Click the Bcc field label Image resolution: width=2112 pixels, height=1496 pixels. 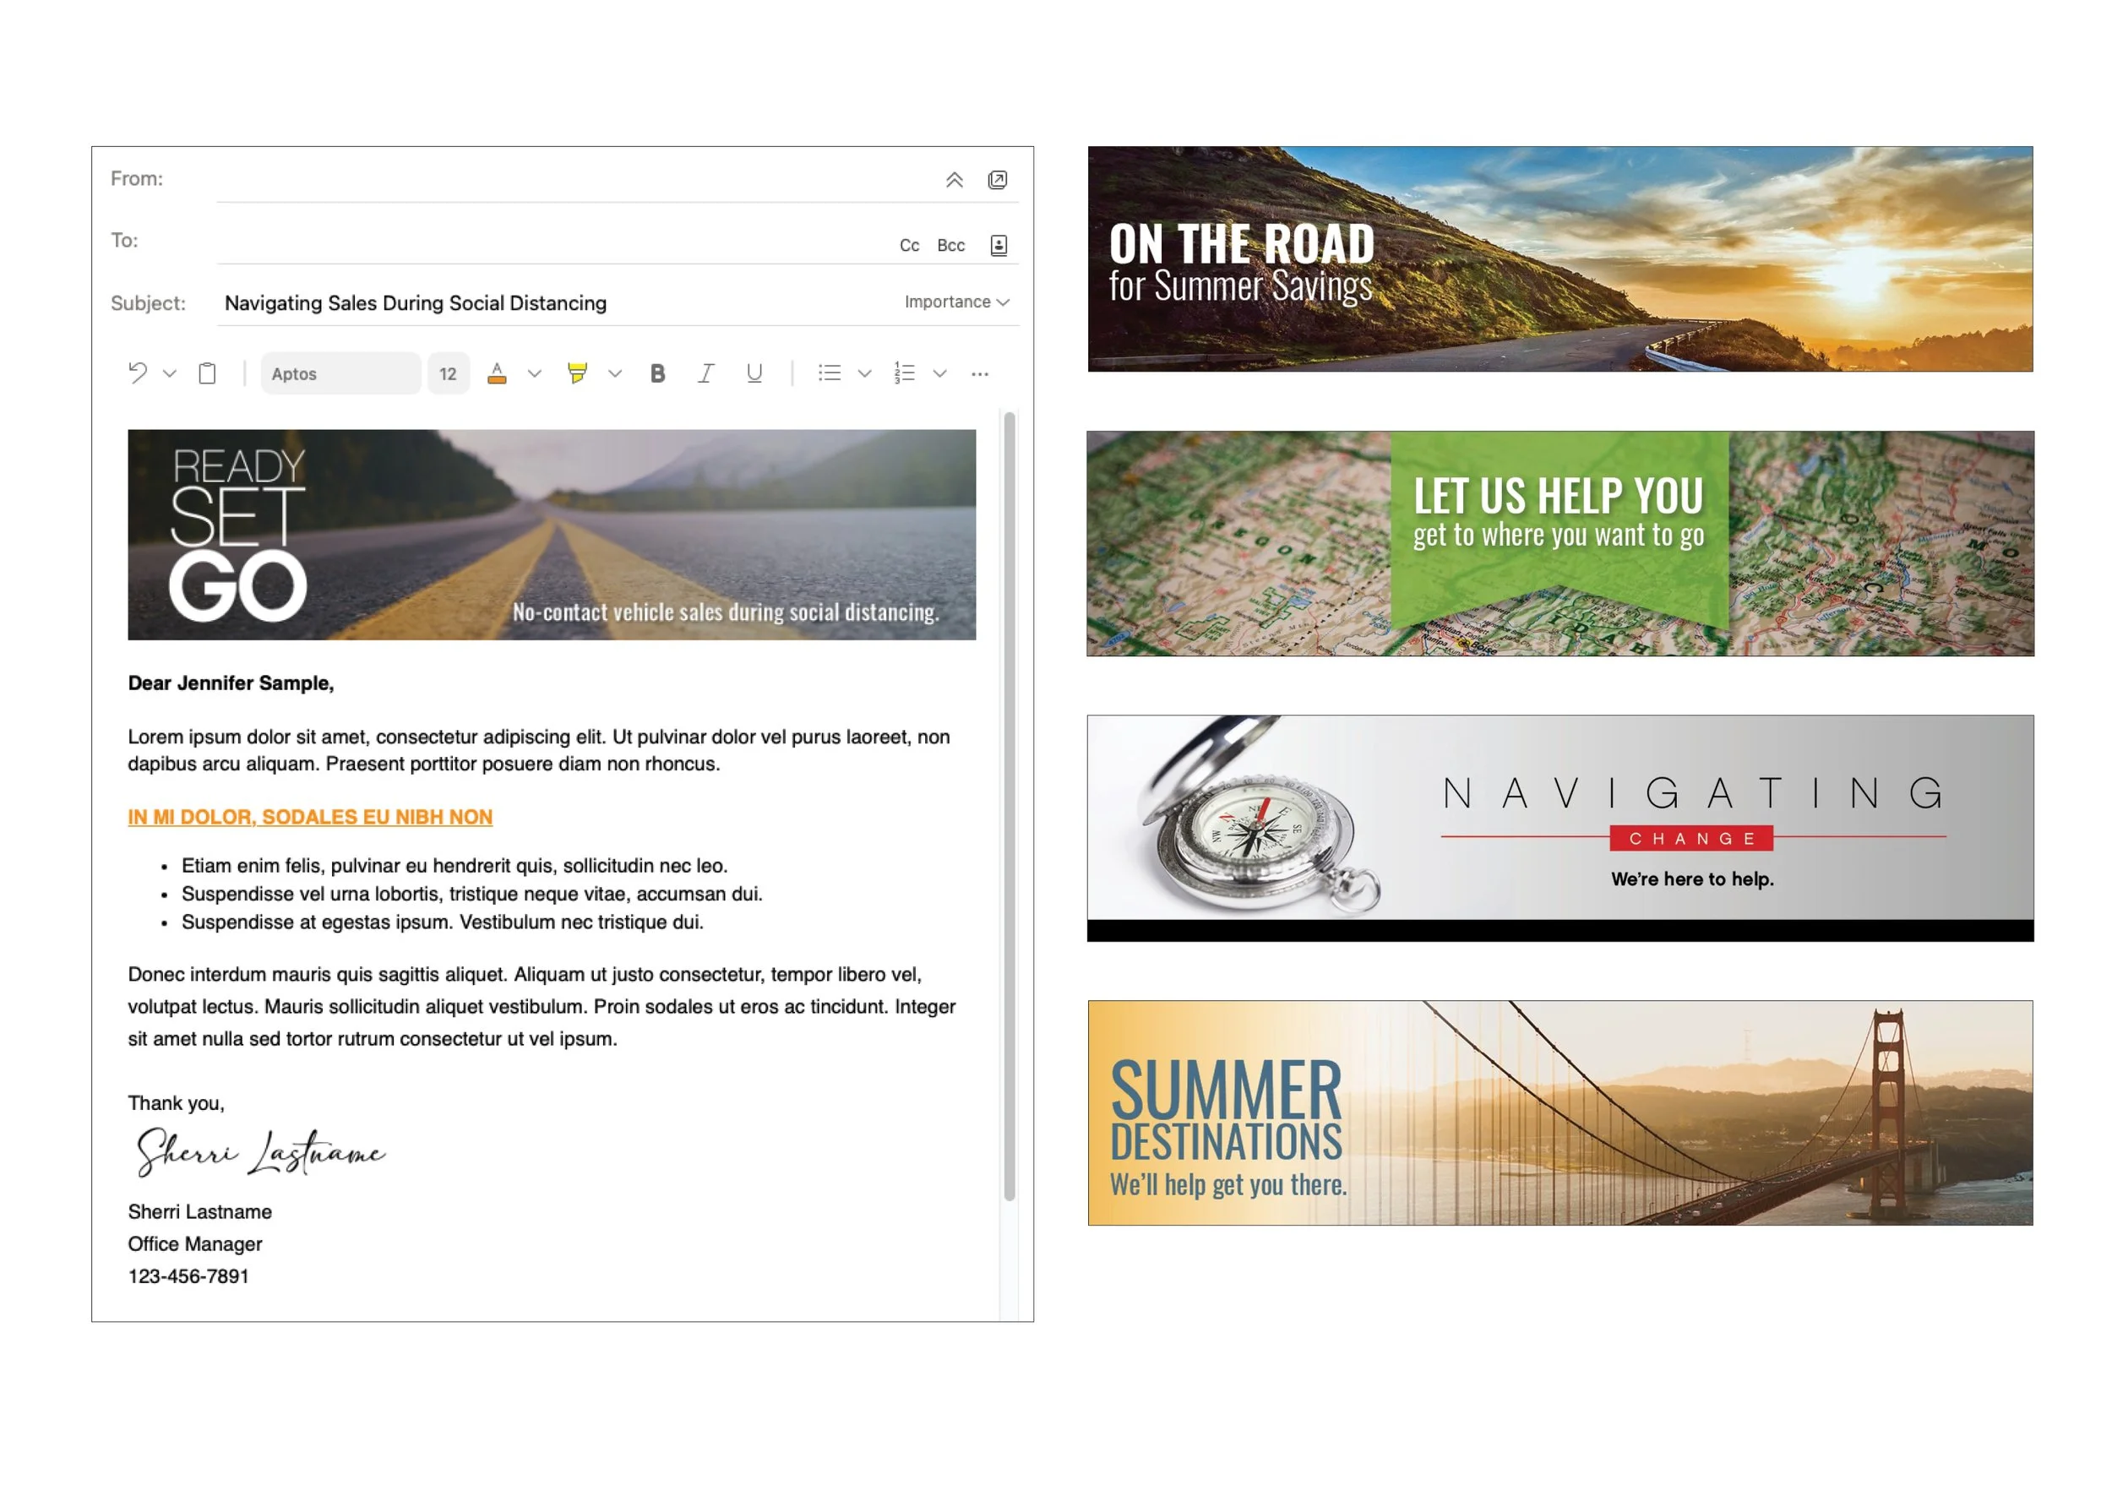pyautogui.click(x=950, y=245)
